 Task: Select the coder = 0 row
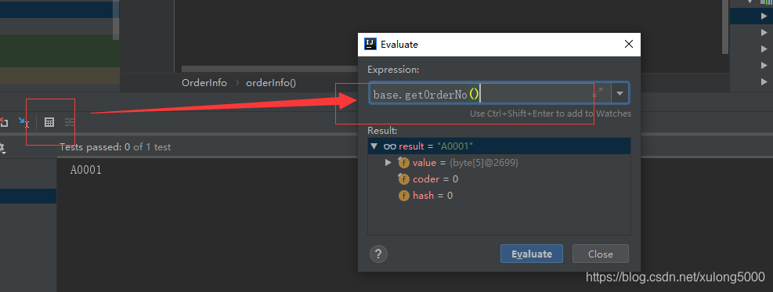[499, 179]
